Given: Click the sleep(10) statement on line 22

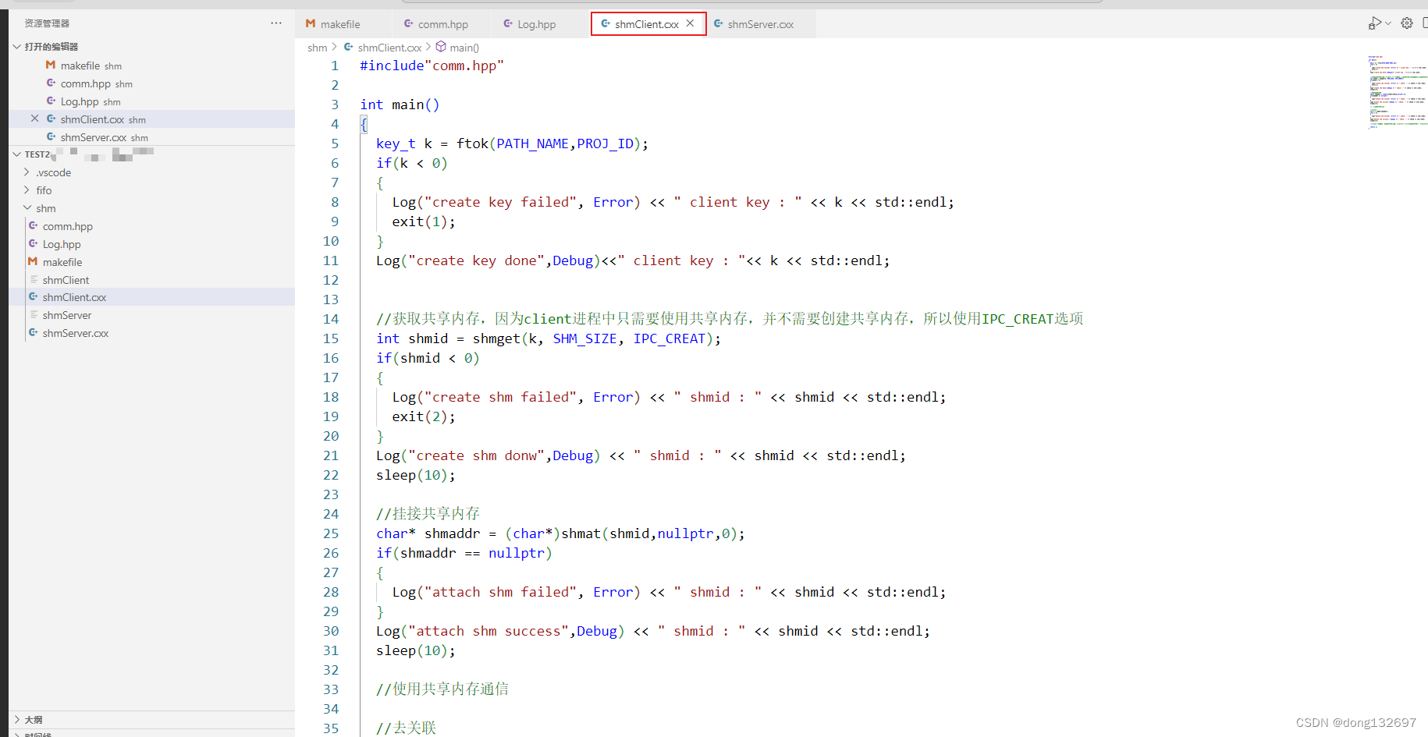Looking at the screenshot, I should [416, 475].
